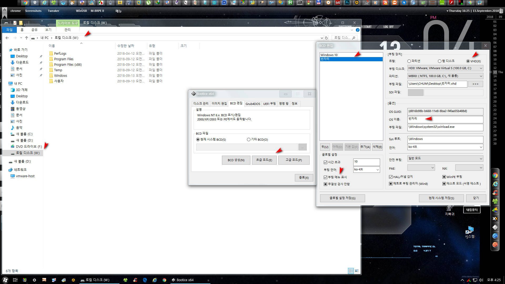The image size is (505, 284).
Task: Click the BCD 생성(N) button
Action: 236,160
